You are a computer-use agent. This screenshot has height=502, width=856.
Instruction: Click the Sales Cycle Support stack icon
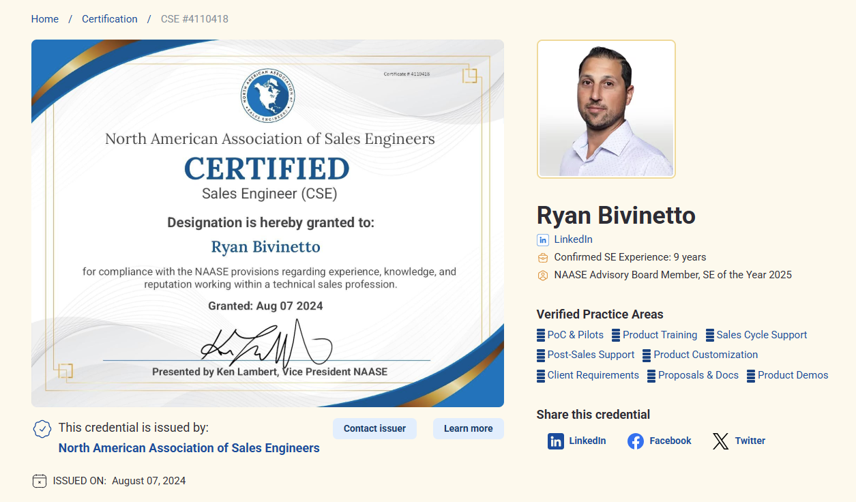pyautogui.click(x=710, y=335)
